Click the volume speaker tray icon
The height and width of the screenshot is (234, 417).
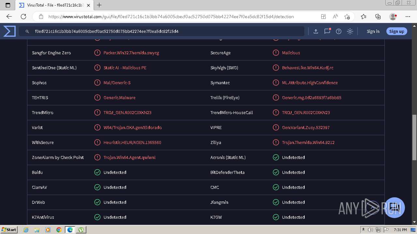(370, 230)
